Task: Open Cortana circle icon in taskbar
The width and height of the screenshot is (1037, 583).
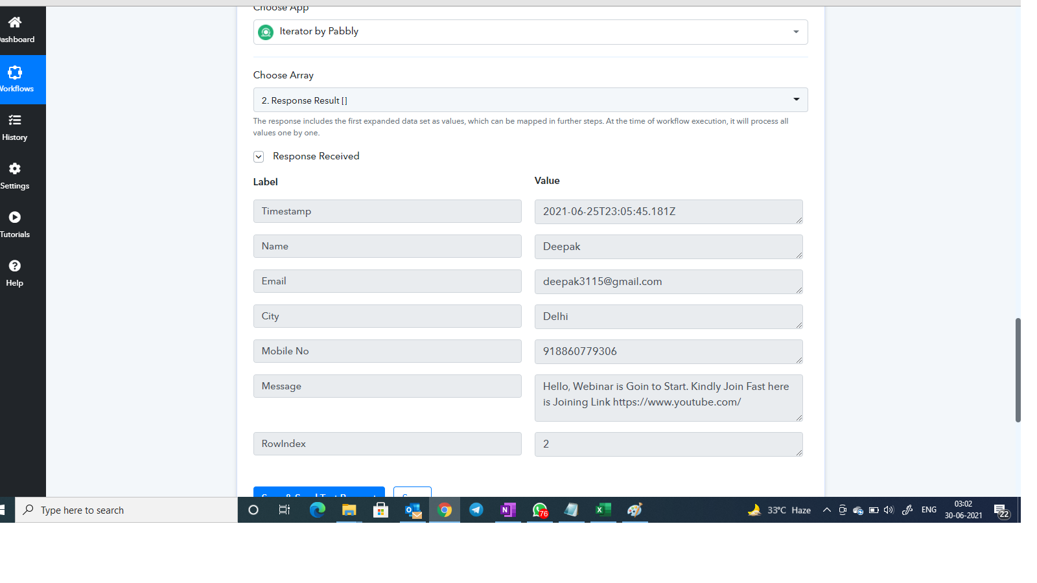Action: (253, 510)
